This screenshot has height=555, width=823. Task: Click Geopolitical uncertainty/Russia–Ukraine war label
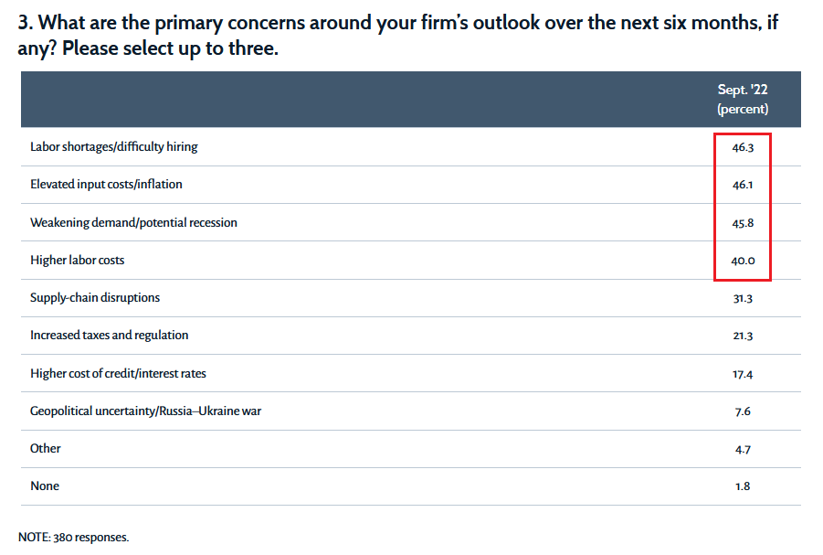145,411
